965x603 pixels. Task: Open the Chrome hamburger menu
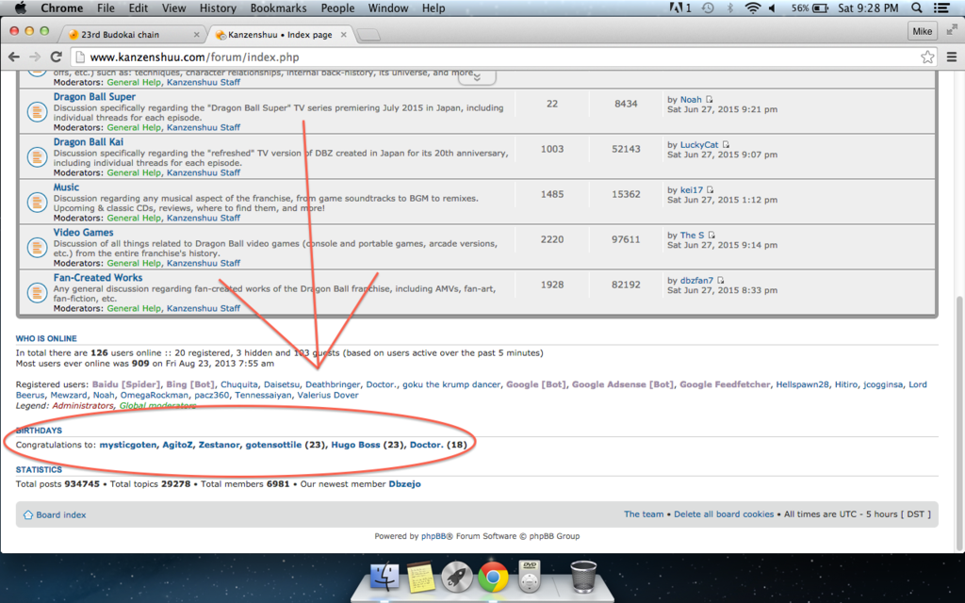pyautogui.click(x=950, y=57)
